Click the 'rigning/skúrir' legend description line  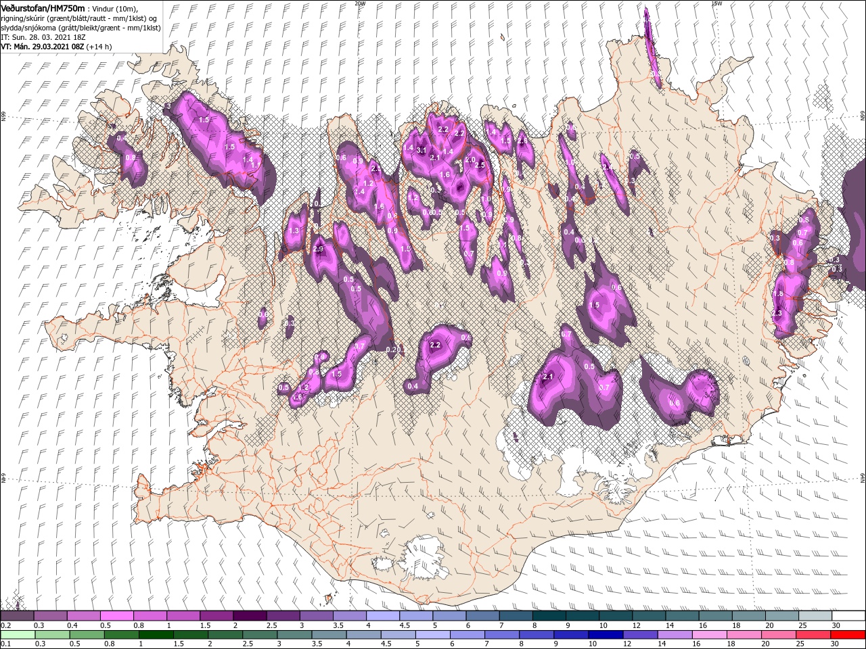pyautogui.click(x=78, y=18)
